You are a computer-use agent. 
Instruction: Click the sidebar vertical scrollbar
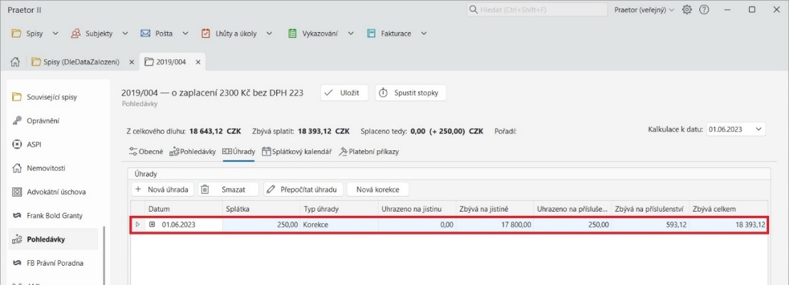pos(104,255)
